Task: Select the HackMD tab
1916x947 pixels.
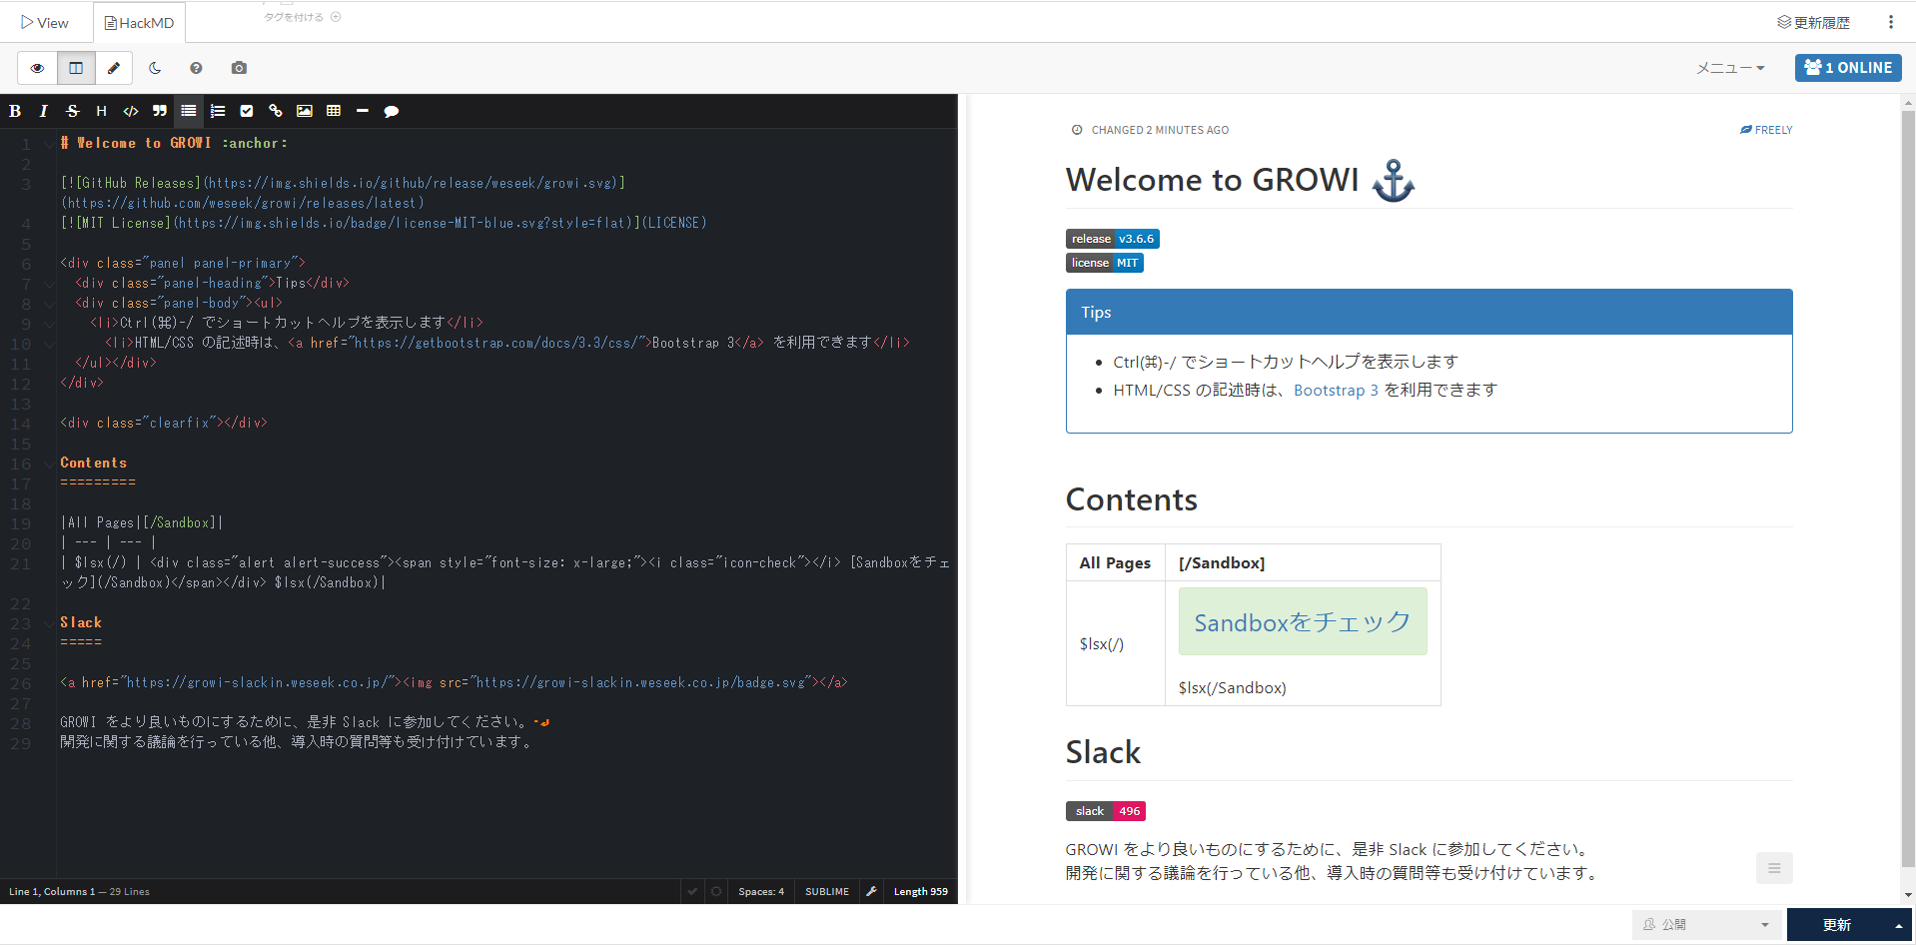Action: tap(139, 22)
